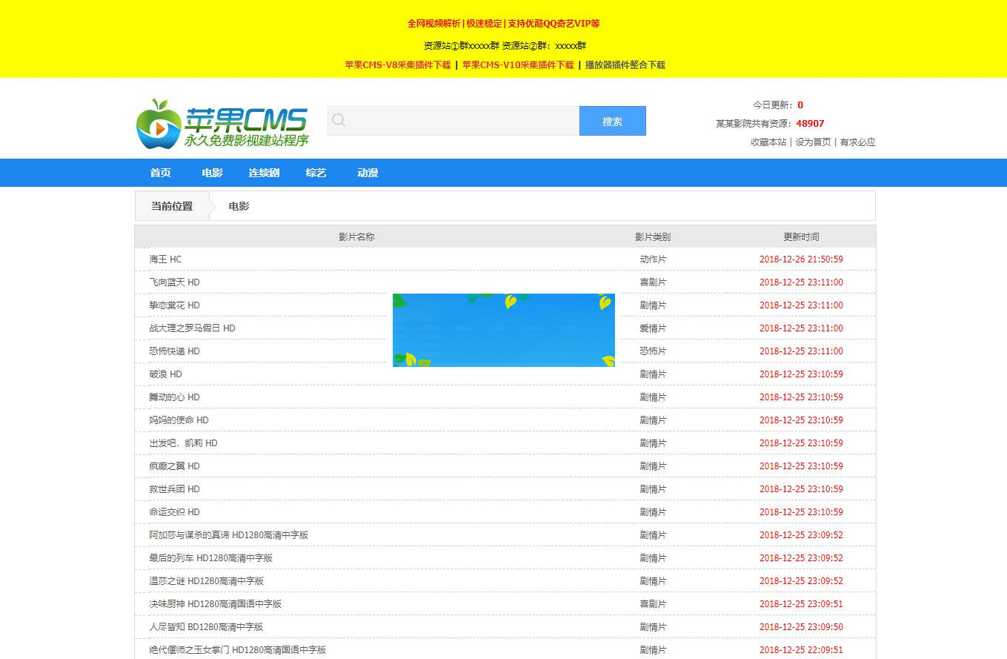The width and height of the screenshot is (1007, 659).
Task: Click the 设为首页 link
Action: pyautogui.click(x=814, y=142)
